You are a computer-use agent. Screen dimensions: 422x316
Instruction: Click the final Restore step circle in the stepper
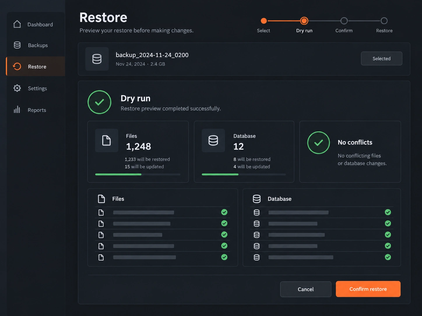[x=384, y=21]
